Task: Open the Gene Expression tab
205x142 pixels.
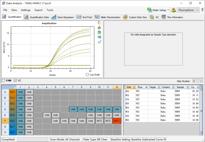Action: [63, 17]
